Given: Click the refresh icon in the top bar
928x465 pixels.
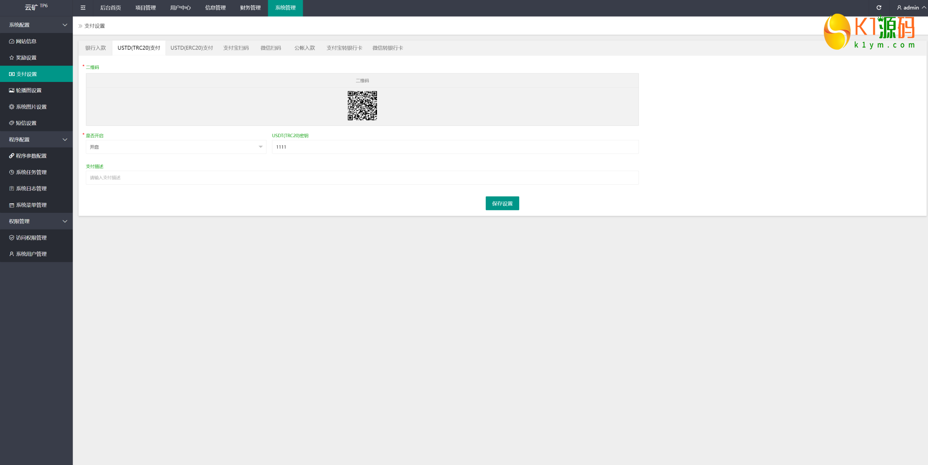Looking at the screenshot, I should click(879, 8).
